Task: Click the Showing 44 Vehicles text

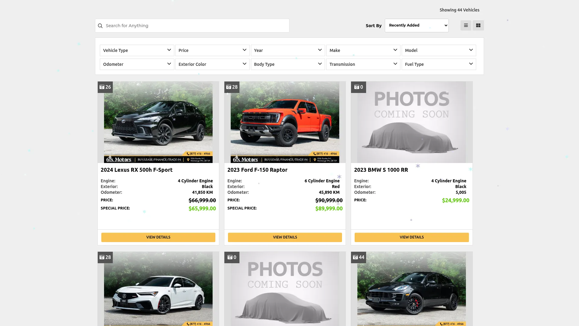Action: pos(459,10)
